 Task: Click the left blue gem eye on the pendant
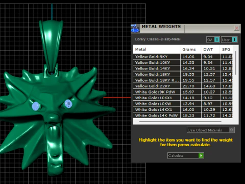coord(36,106)
